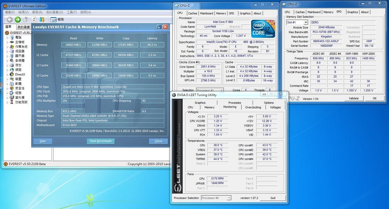The image size is (389, 209).
Task: Click the CPU fan speed 2170 RPM value
Action: (218, 179)
